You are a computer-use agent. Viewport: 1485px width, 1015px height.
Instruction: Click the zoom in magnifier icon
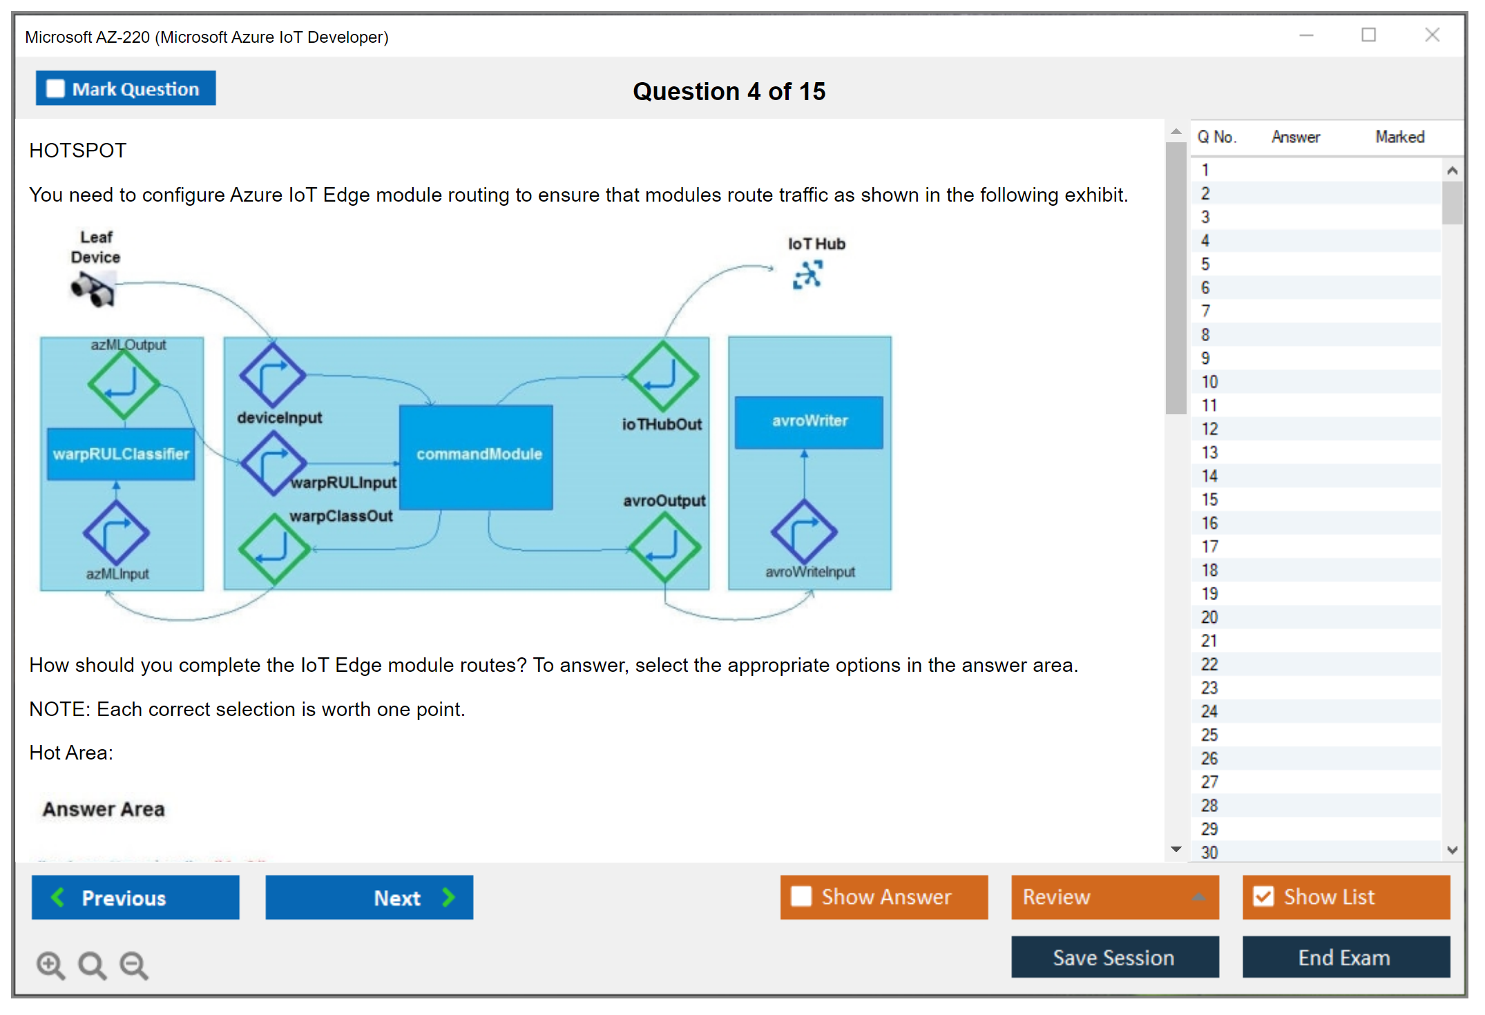50,965
